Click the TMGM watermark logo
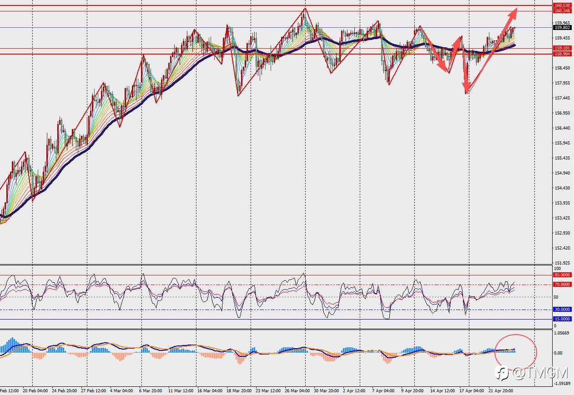 (x=532, y=374)
